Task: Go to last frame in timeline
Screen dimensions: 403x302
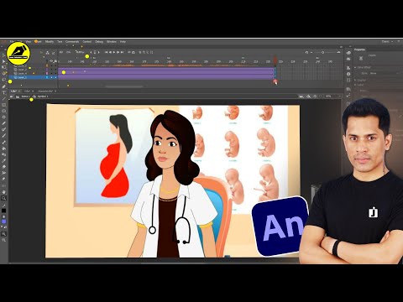Action: (122, 52)
